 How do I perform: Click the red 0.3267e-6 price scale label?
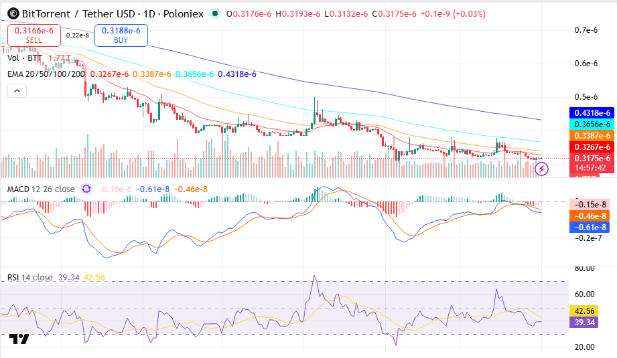pyautogui.click(x=592, y=147)
